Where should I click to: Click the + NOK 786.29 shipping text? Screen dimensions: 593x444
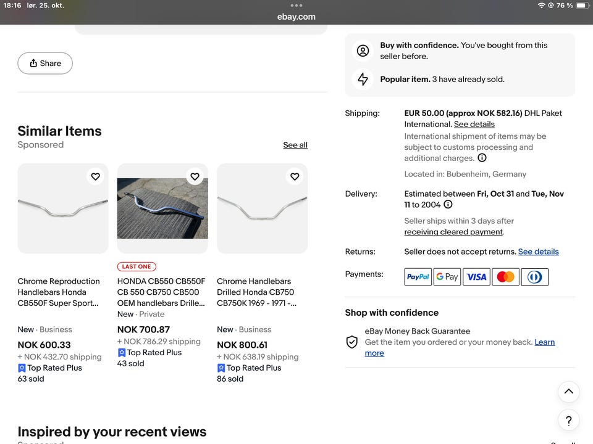(159, 341)
